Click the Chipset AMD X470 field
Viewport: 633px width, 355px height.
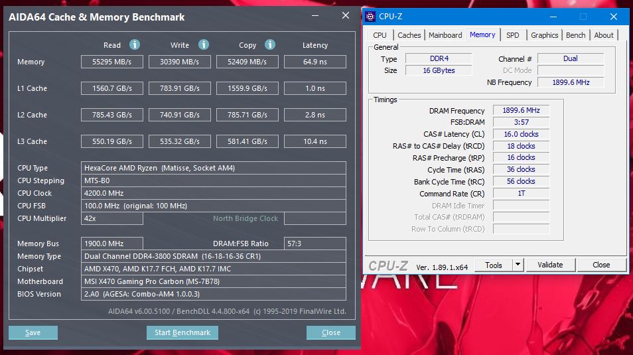(214, 269)
